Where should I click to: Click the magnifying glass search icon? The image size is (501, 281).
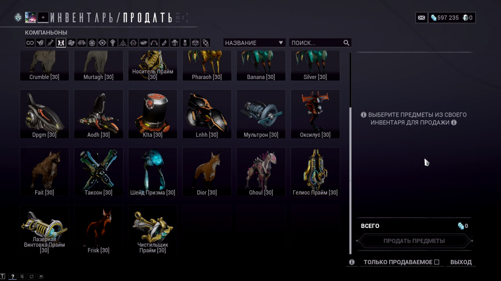click(346, 43)
